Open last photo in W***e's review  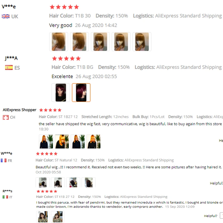tap(89, 182)
